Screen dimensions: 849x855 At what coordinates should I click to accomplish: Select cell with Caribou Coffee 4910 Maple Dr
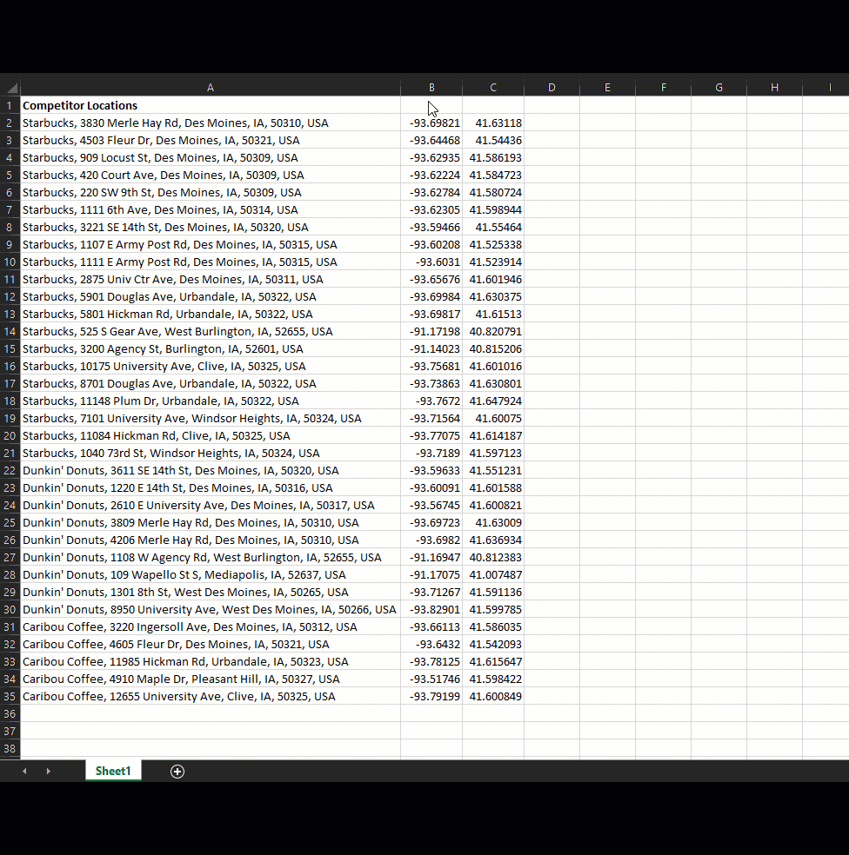pos(211,679)
